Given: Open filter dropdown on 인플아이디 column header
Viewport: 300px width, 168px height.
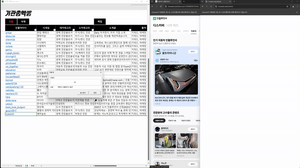Looking at the screenshot, I should [35, 30].
